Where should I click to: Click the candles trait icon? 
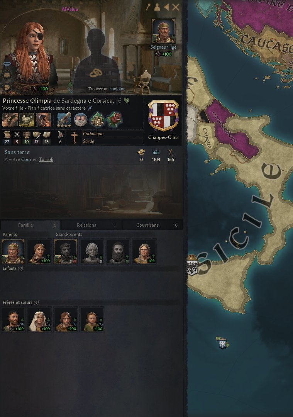point(97,120)
